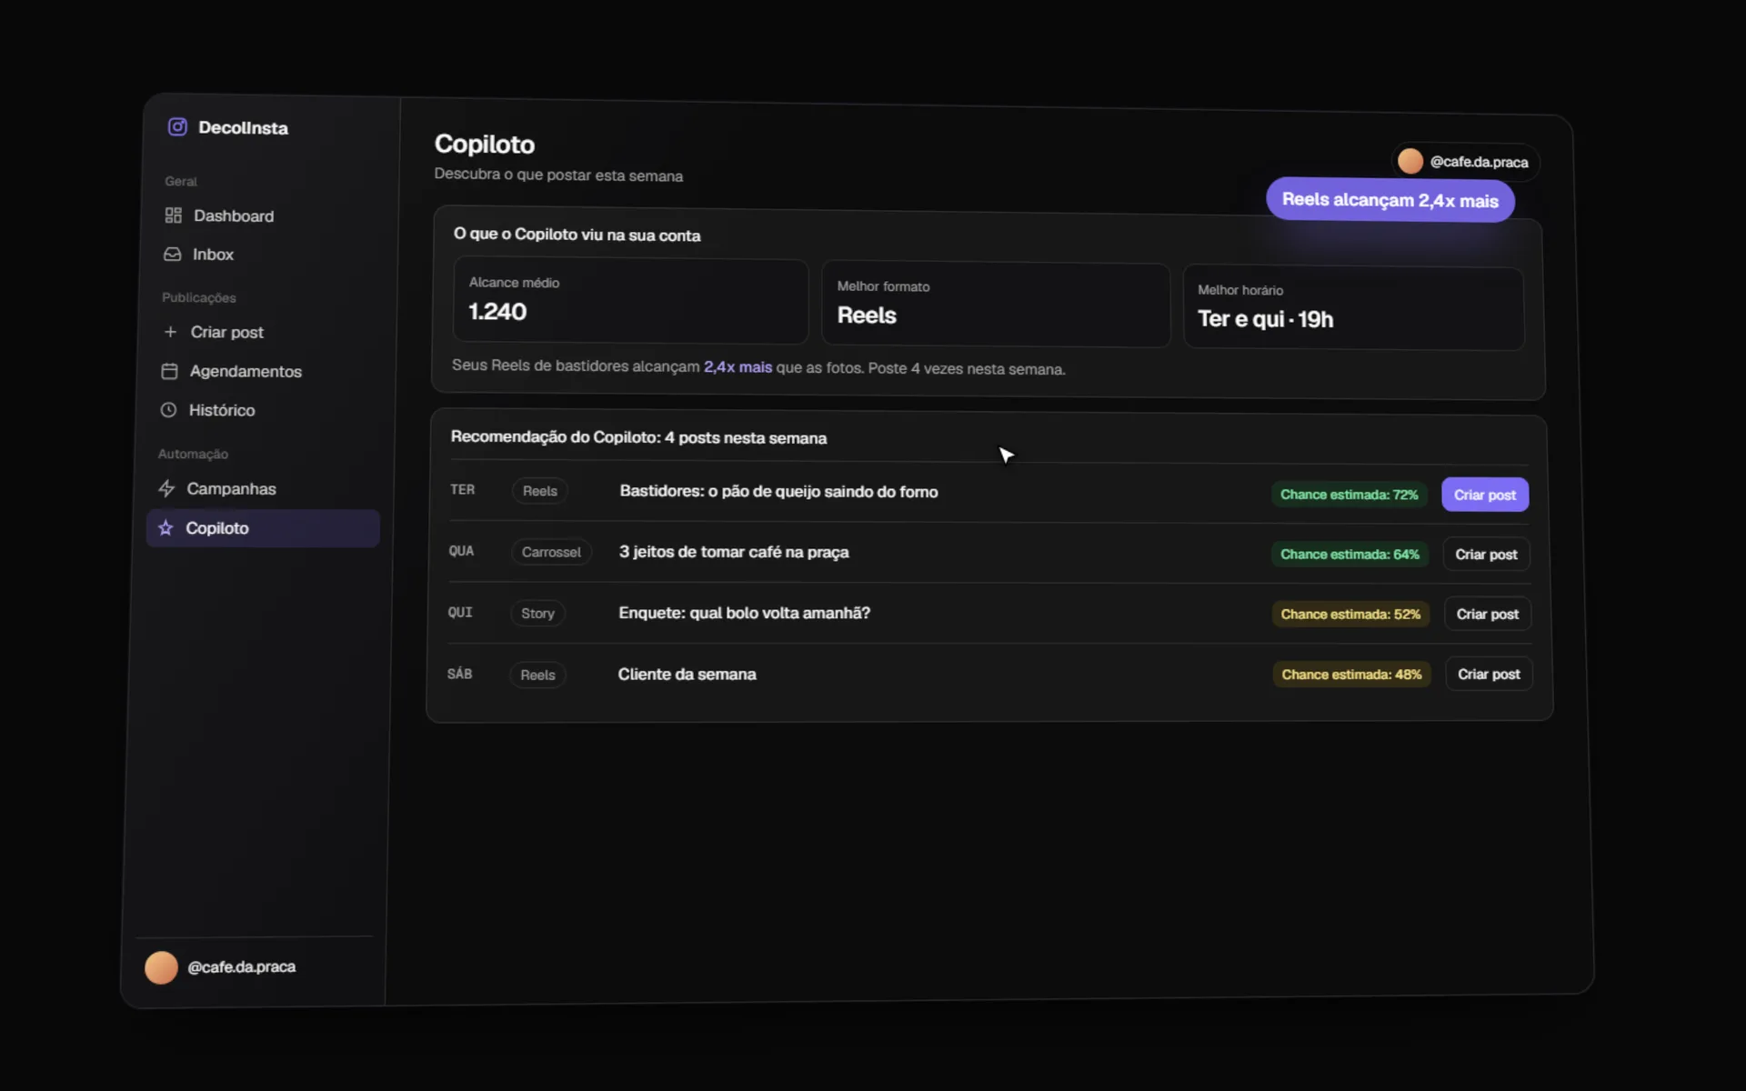Click Criar post for the pão de queijo row
The width and height of the screenshot is (1746, 1091).
1485,495
